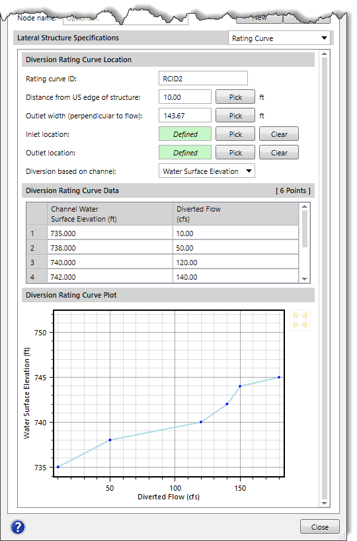Click the Inlet location Defined status box

(185, 134)
